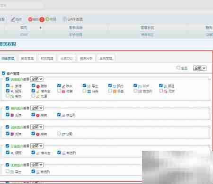Switch to the 行政办公 tab
The width and height of the screenshot is (213, 184).
click(67, 58)
